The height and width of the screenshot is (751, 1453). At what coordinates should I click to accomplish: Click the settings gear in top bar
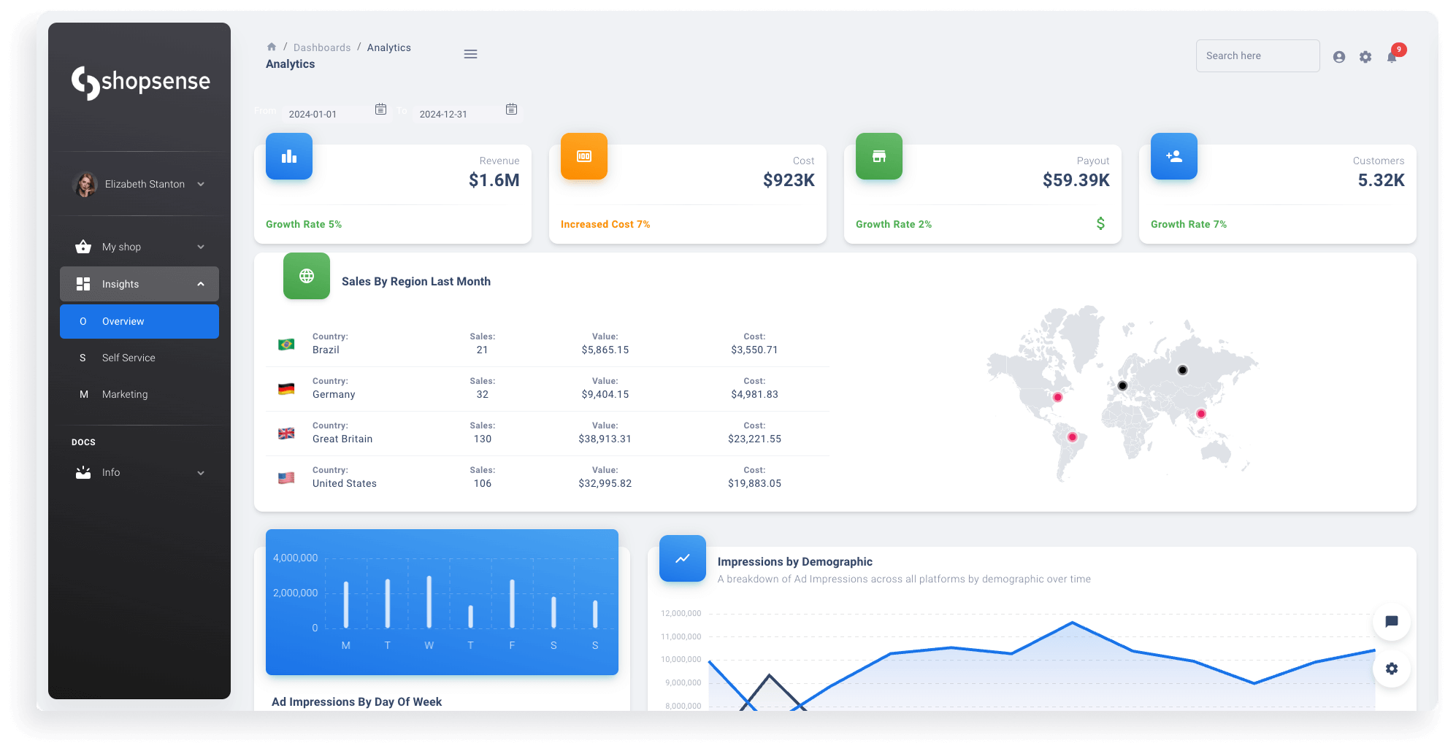click(1365, 57)
